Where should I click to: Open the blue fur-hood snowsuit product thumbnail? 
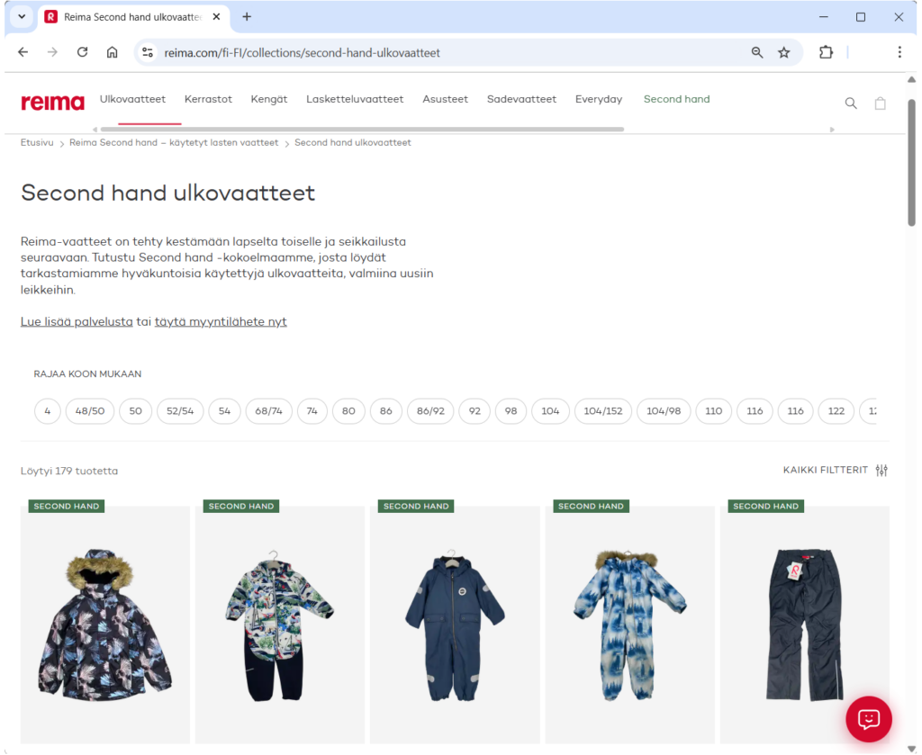tap(629, 623)
